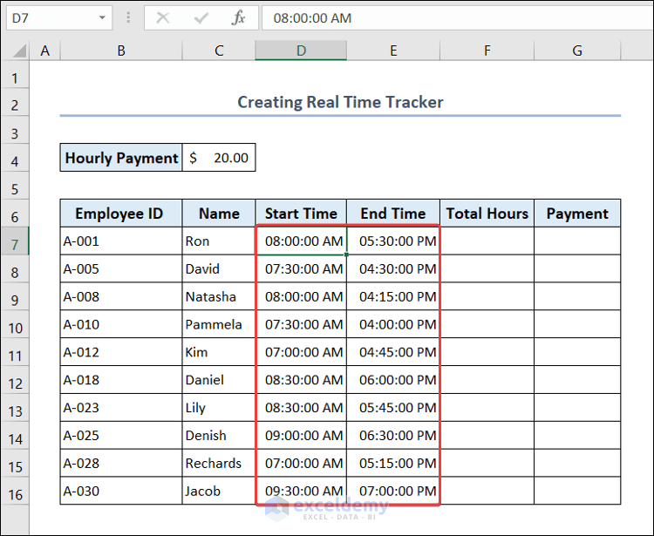Click the empty Payment cell for Ron
This screenshot has height=536, width=654.
577,241
